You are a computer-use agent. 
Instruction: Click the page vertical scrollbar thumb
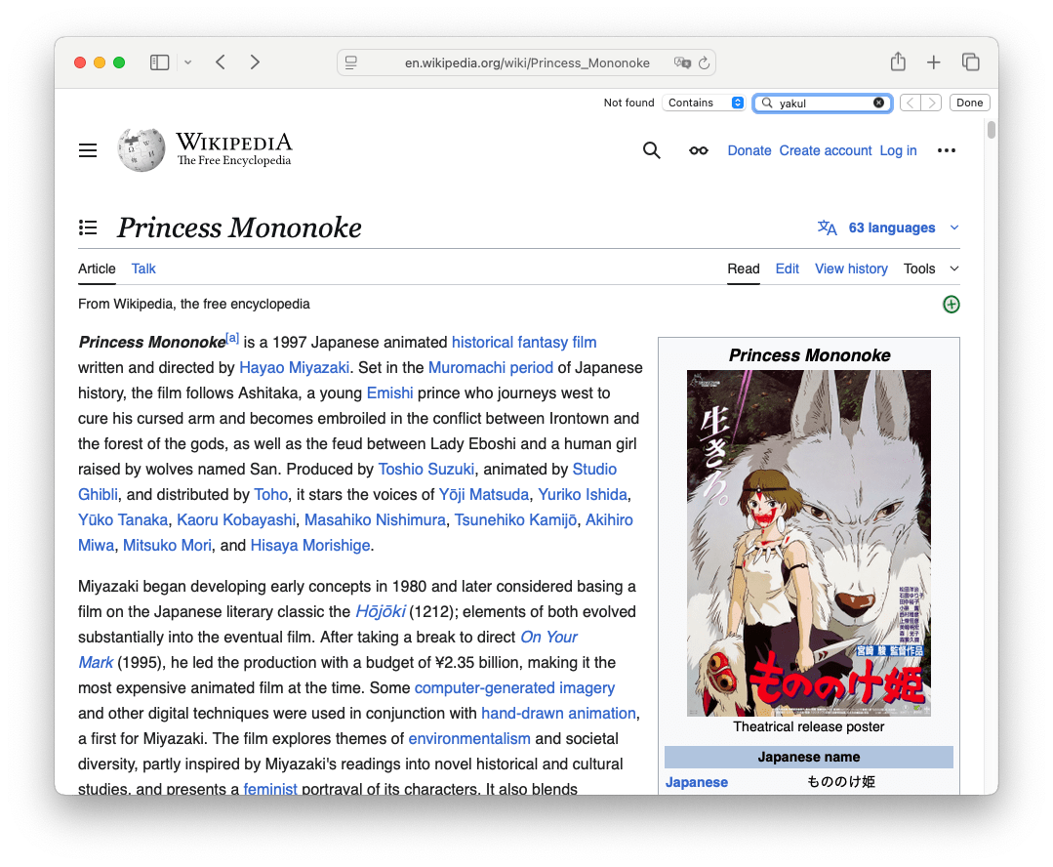[x=992, y=129]
